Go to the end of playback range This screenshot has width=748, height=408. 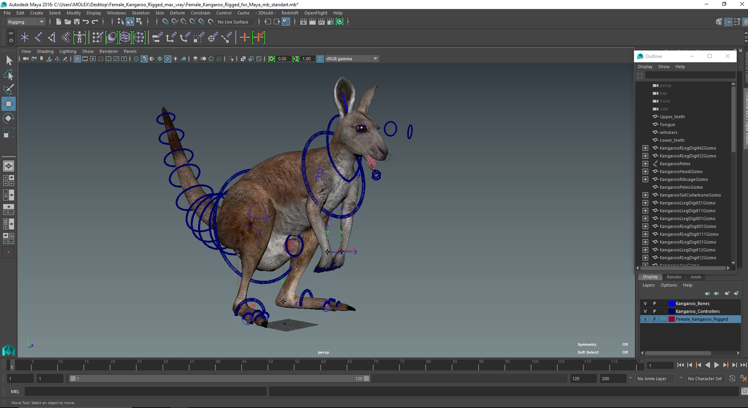743,365
